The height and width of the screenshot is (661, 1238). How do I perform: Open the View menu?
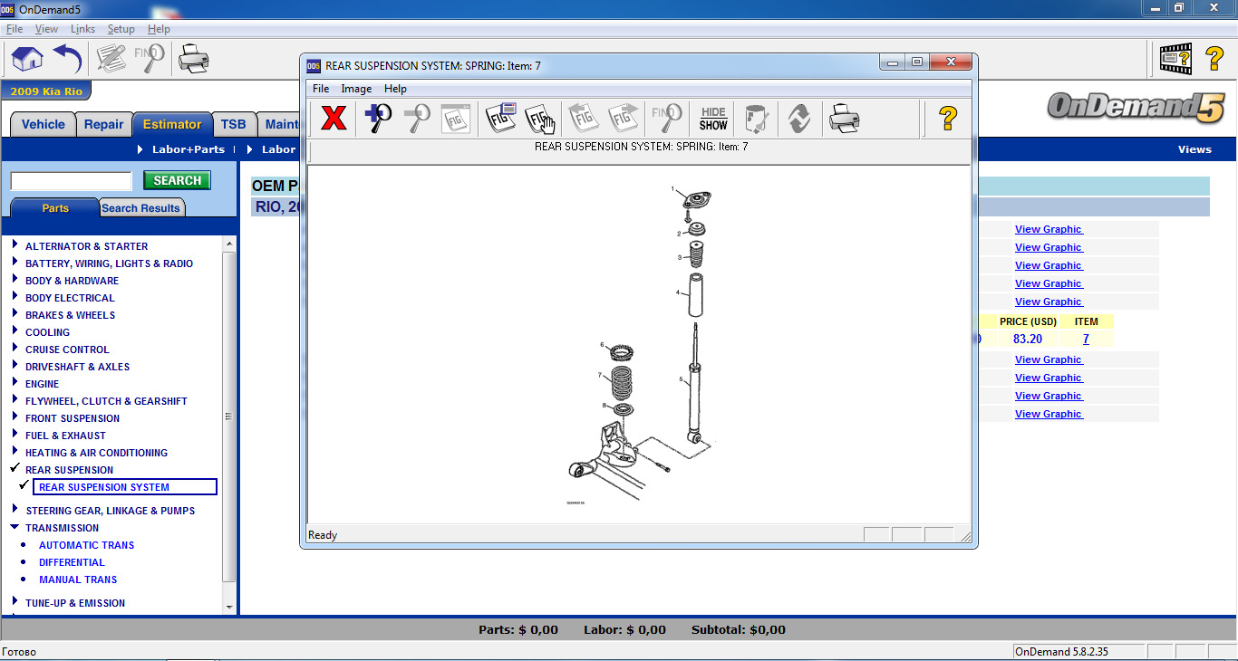tap(46, 29)
